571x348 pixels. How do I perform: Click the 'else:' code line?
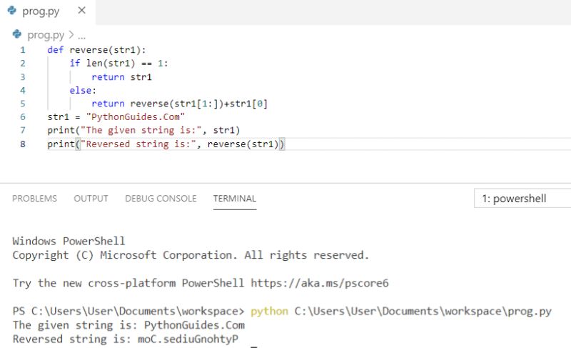click(x=83, y=90)
